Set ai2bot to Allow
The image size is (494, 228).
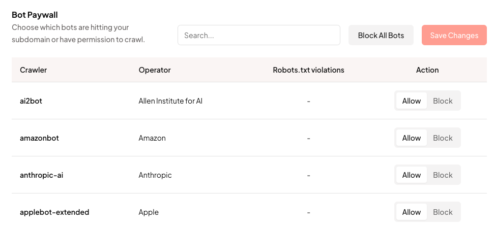pyautogui.click(x=411, y=101)
